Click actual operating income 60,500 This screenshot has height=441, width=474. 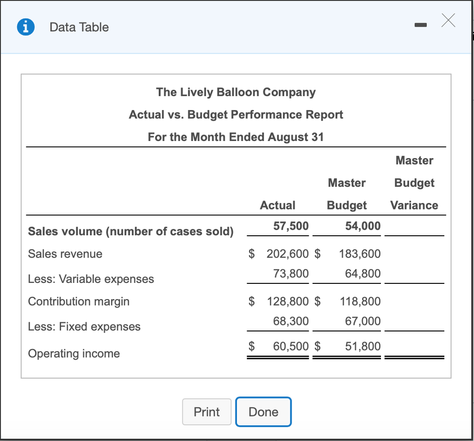coord(291,346)
